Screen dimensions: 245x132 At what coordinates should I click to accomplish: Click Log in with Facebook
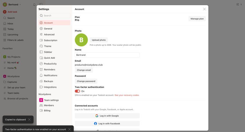(107, 124)
